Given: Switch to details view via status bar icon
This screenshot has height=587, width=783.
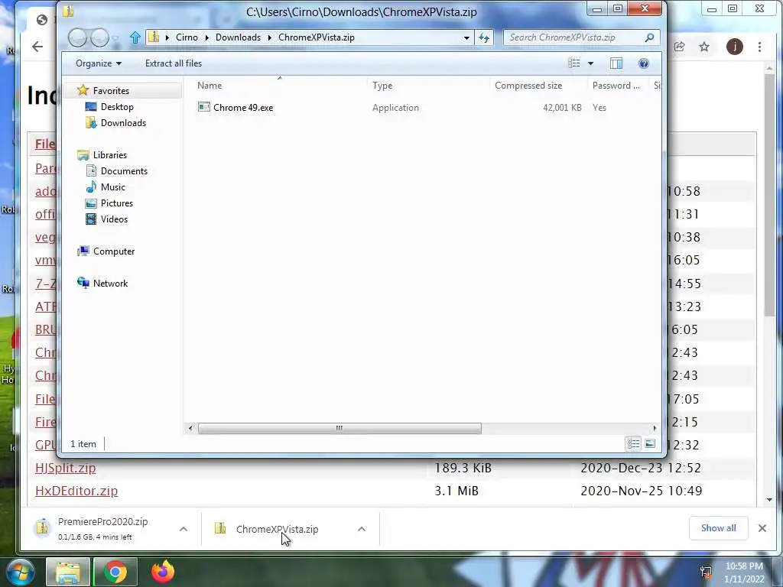Looking at the screenshot, I should point(633,443).
